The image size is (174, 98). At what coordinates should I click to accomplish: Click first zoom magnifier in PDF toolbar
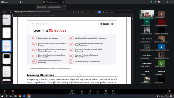[x=73, y=12]
